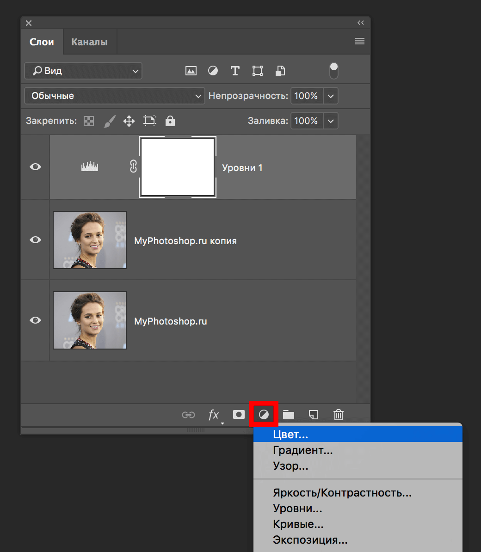
Task: Switch to the Каналы tab
Action: point(89,41)
